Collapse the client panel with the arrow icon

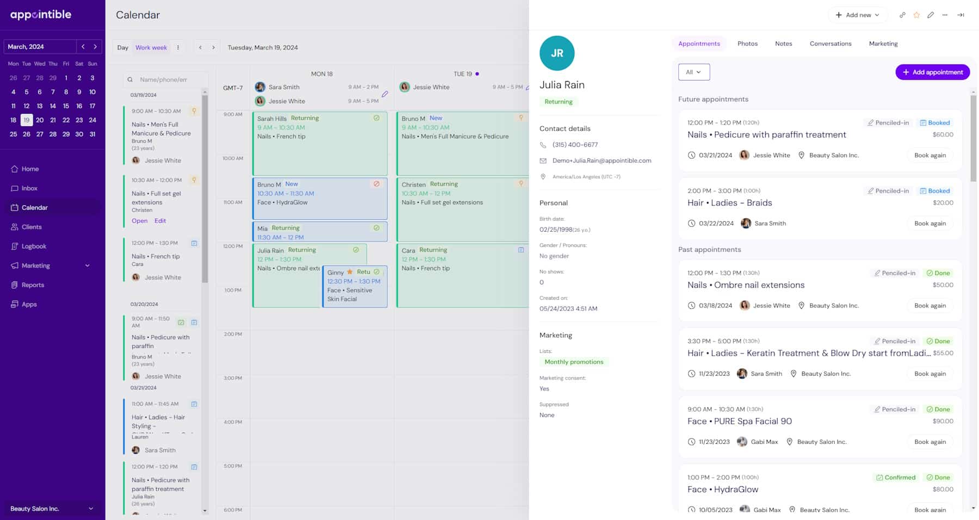coord(961,15)
